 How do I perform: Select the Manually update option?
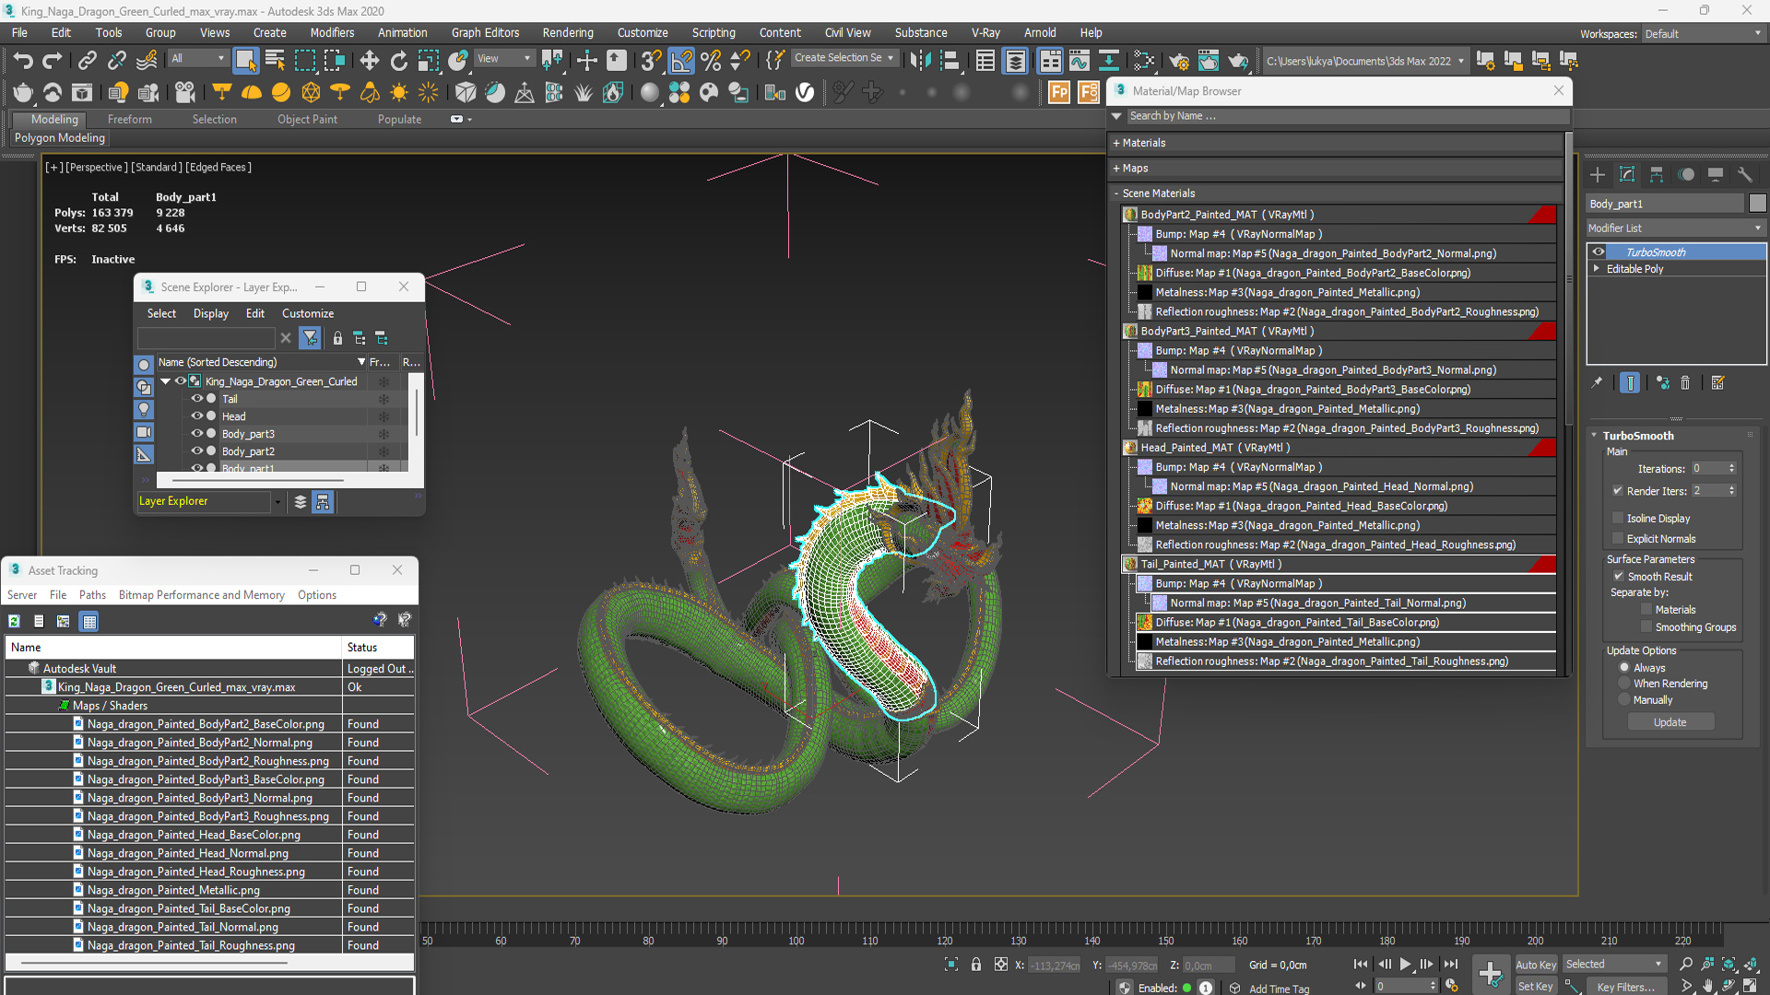(1624, 700)
